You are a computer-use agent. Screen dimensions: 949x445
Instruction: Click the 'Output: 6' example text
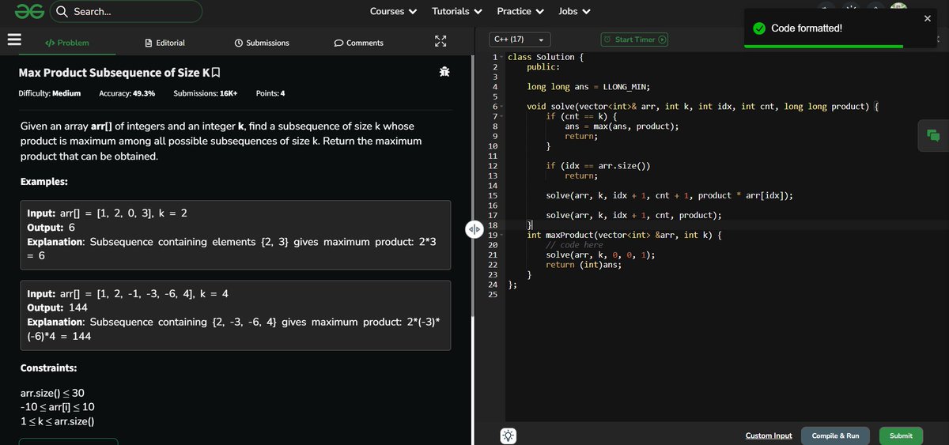click(51, 228)
